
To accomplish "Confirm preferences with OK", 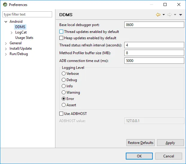I will [139, 156].
